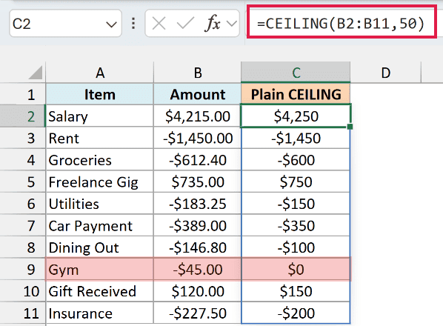Click the 'Plain CEILING' header cell
Screen dimensions: 443x326
click(x=296, y=94)
